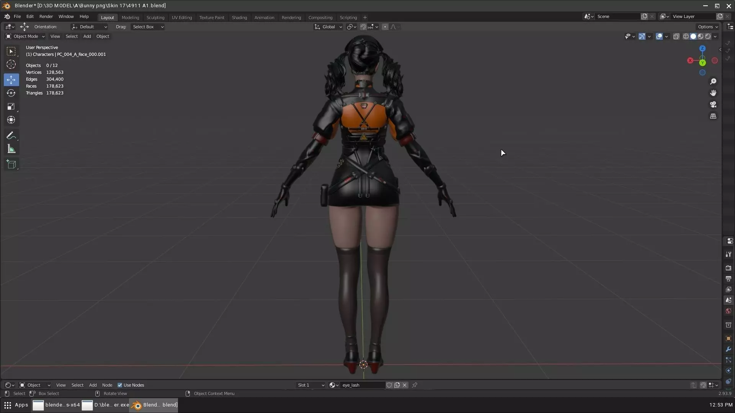
Task: Open the File menu
Action: pyautogui.click(x=17, y=16)
